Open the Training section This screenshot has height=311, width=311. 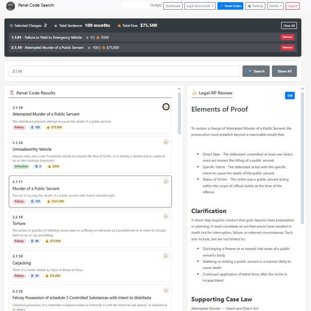[x=255, y=6]
